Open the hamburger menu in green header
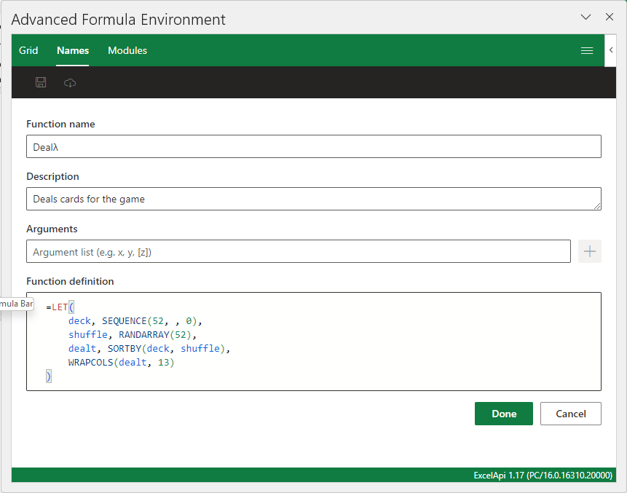 point(587,50)
